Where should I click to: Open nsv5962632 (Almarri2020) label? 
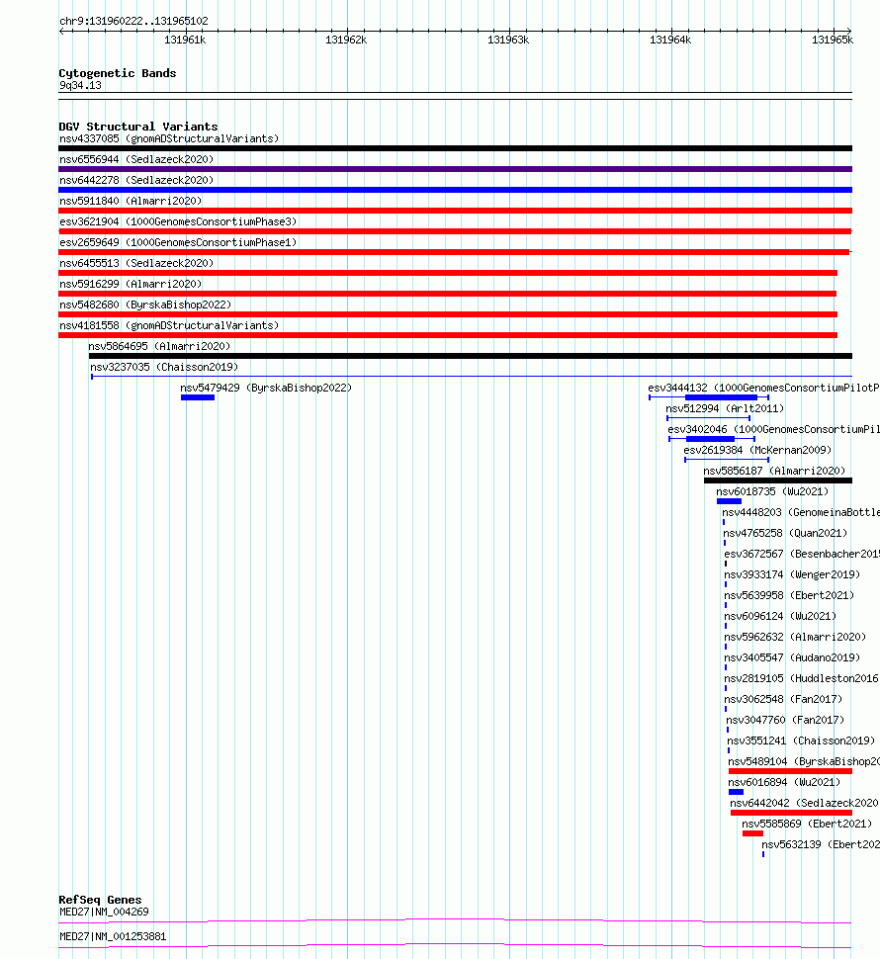tap(795, 638)
